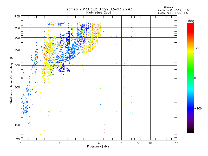Click the 'Phases' header label

click(x=168, y=8)
